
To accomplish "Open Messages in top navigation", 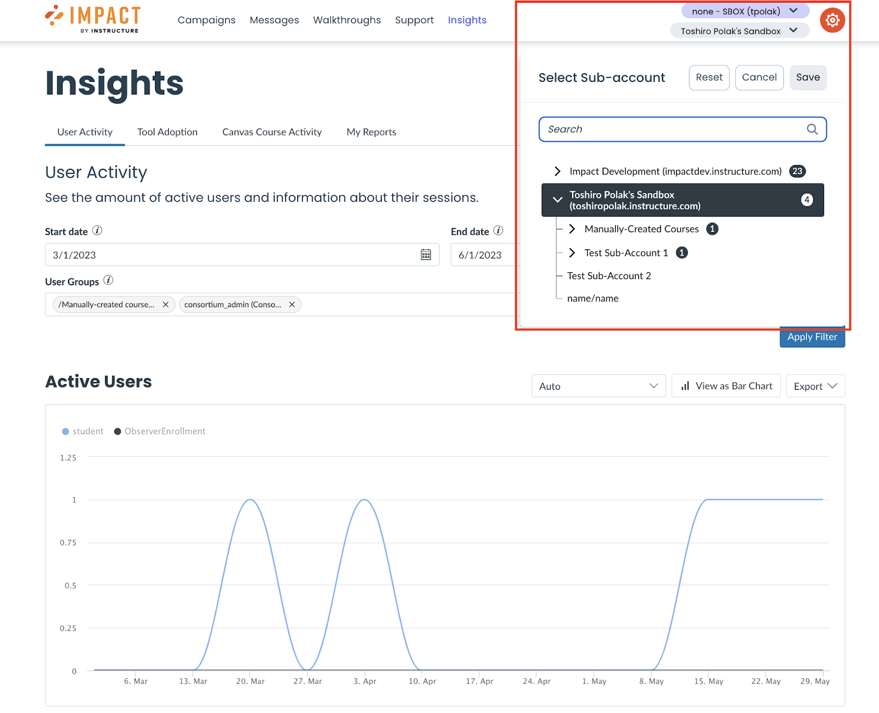I will (274, 20).
